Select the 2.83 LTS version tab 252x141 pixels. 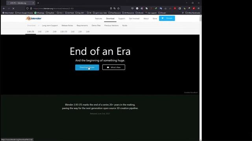click(64, 32)
